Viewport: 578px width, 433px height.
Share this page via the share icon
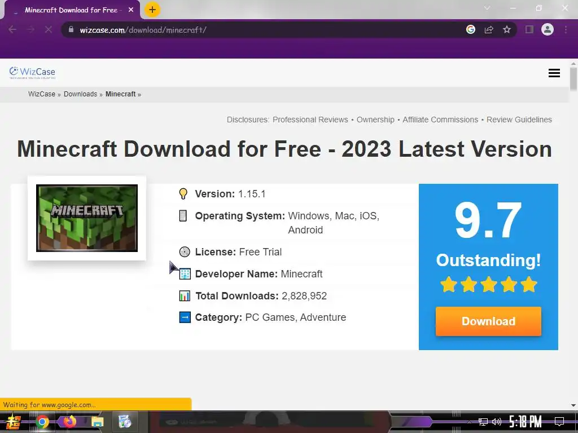click(x=489, y=29)
